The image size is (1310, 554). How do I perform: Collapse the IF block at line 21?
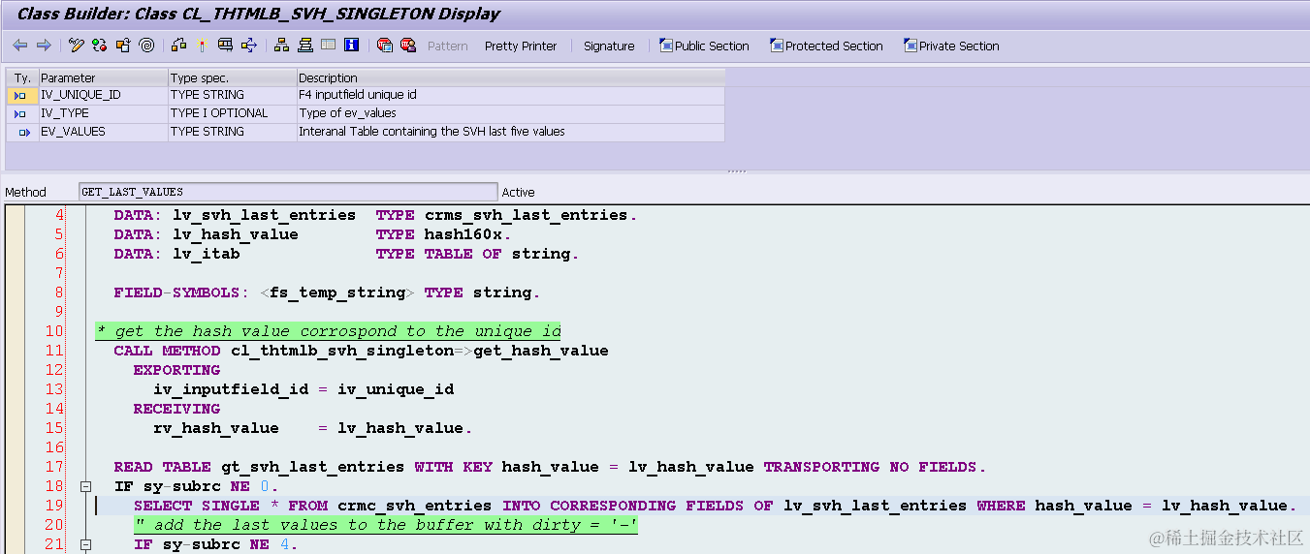pos(85,544)
